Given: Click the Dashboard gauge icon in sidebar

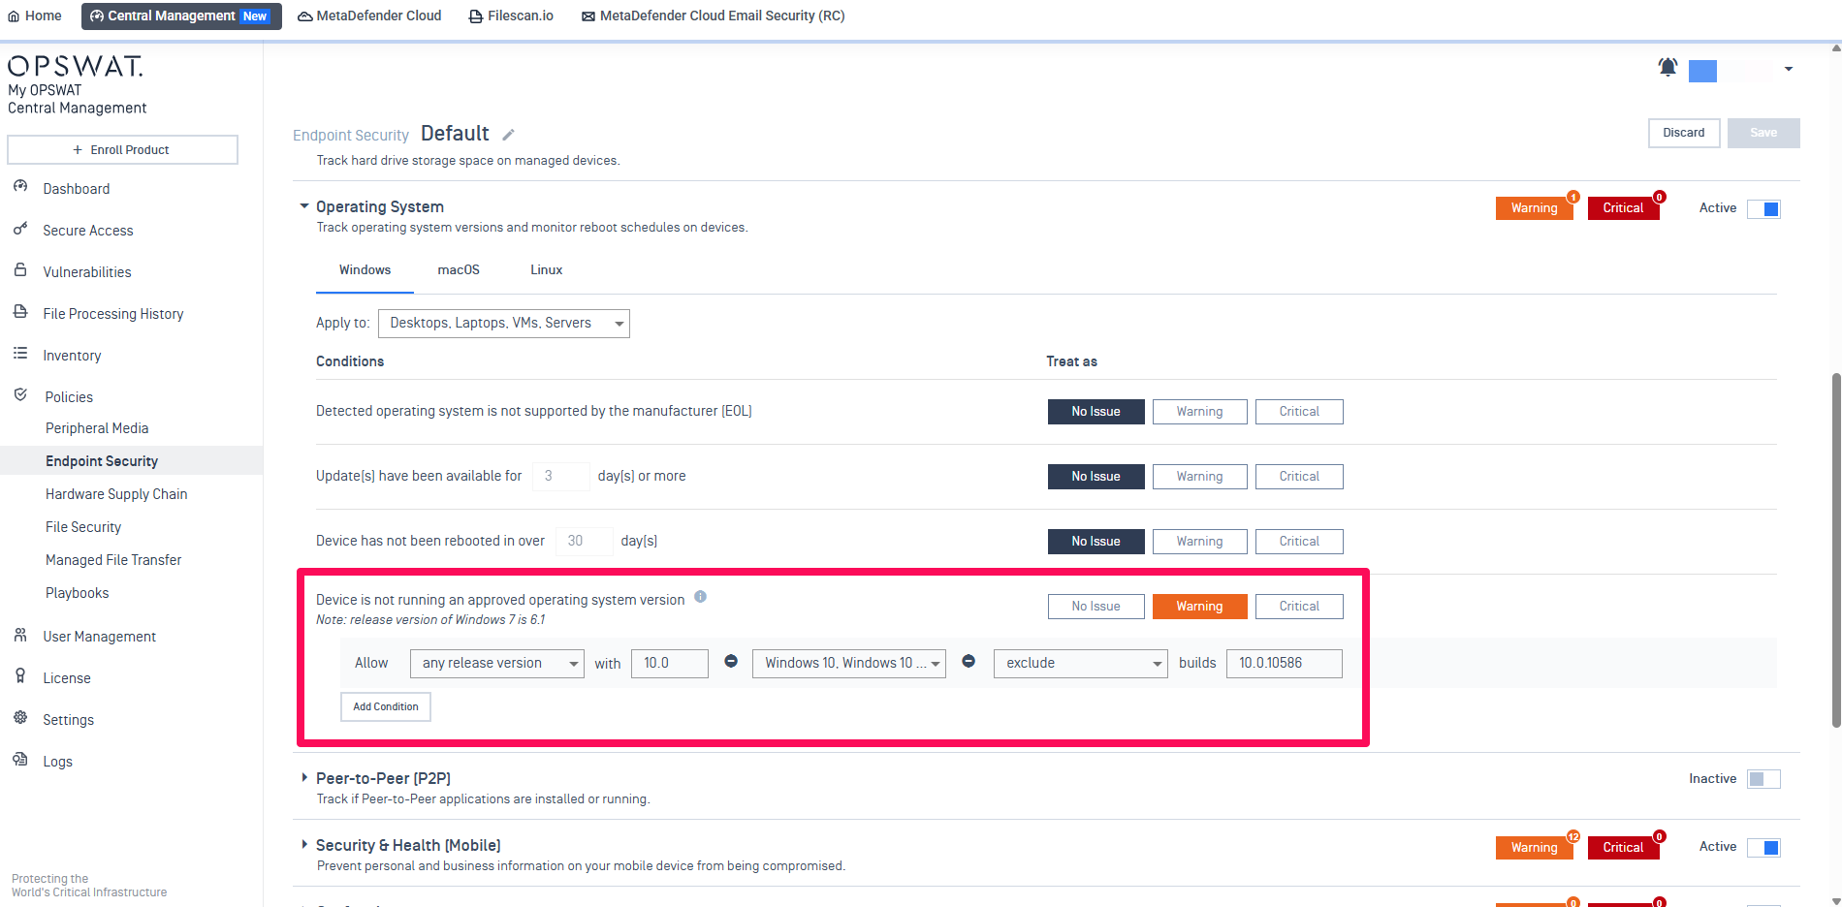Looking at the screenshot, I should (20, 186).
